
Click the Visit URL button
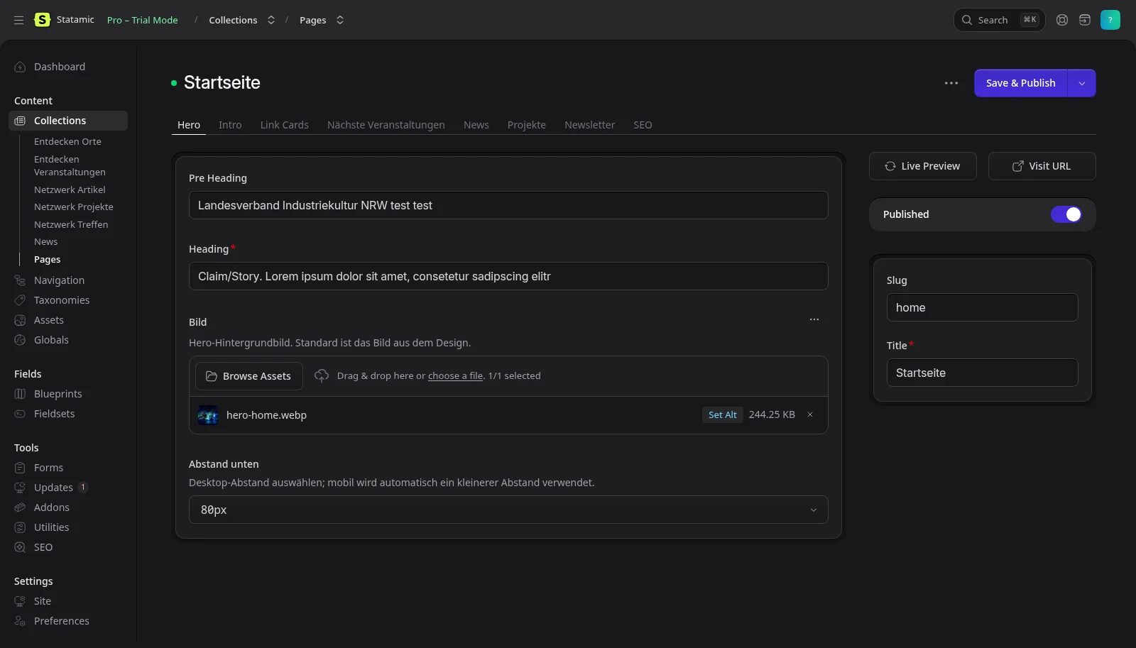(1042, 166)
